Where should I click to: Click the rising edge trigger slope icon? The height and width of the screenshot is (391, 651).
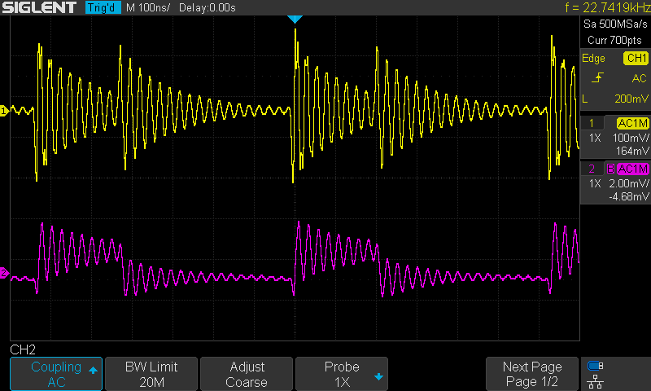tap(597, 77)
